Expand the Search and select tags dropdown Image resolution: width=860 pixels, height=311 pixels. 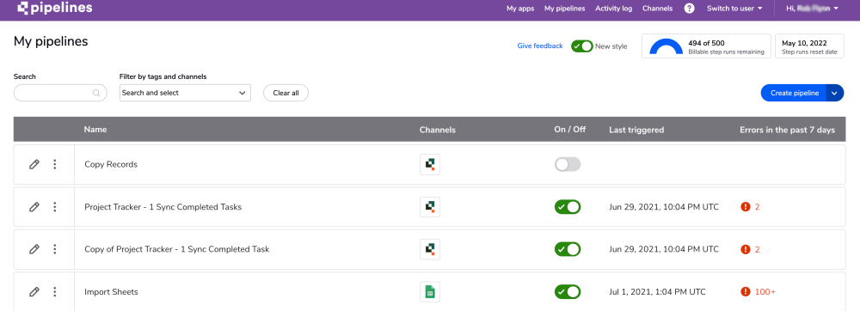coord(185,93)
